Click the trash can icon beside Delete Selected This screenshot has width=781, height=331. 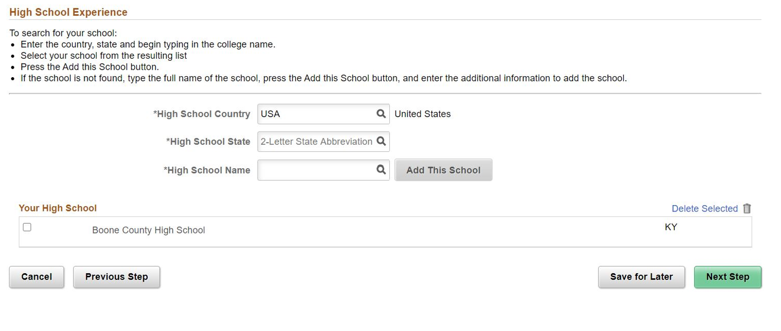pyautogui.click(x=747, y=209)
